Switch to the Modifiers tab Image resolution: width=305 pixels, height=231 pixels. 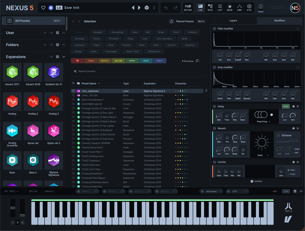click(x=280, y=21)
